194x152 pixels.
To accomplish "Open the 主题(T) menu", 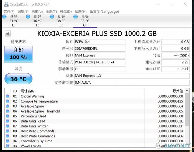I will click(x=51, y=12).
